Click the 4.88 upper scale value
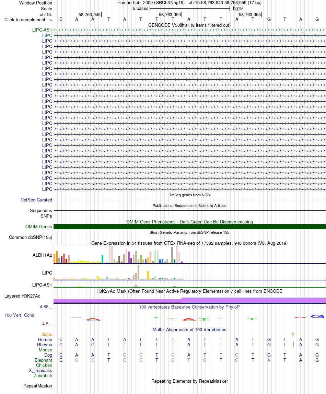This screenshot has height=394, width=326. (44, 307)
